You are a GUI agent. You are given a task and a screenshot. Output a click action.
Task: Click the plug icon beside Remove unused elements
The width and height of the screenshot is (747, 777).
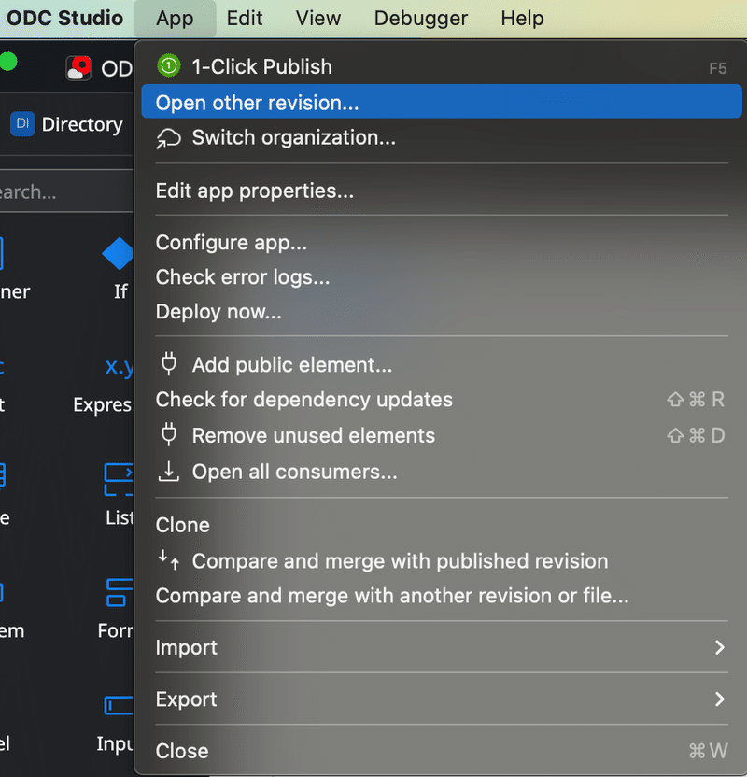tap(169, 434)
